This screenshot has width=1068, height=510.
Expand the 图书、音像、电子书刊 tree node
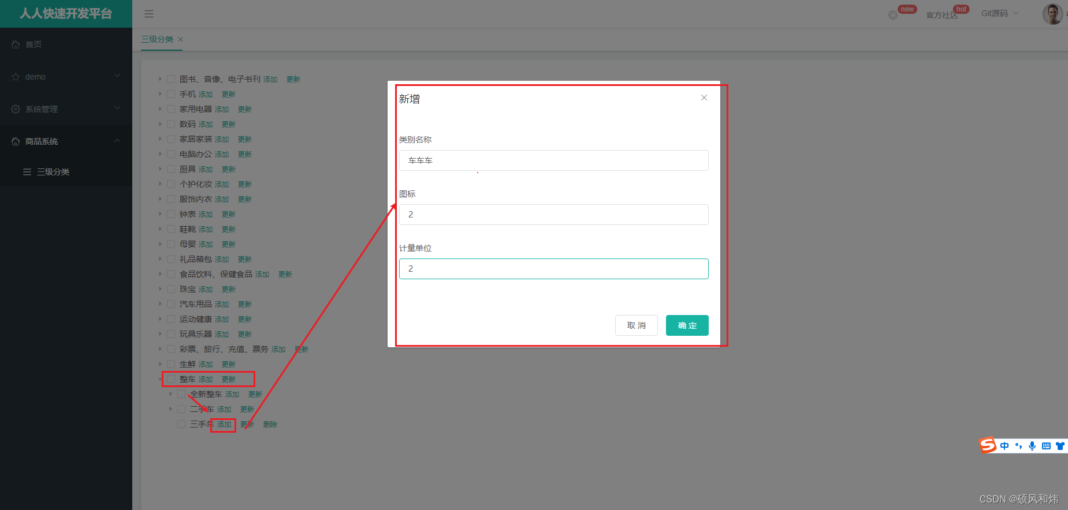pos(161,79)
